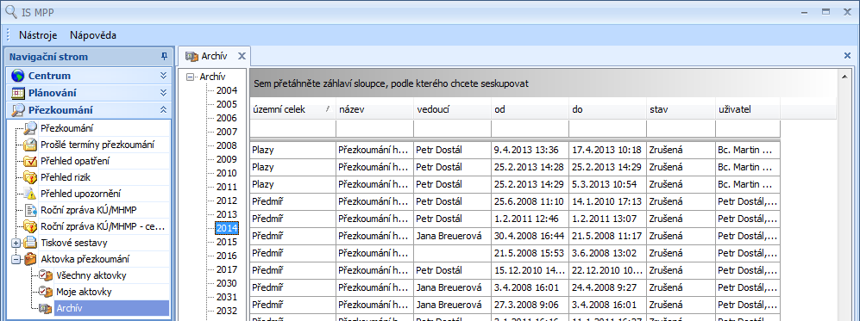This screenshot has height=321, width=860.
Task: Click the Tiskové sestavy printer icon
Action: coord(30,243)
